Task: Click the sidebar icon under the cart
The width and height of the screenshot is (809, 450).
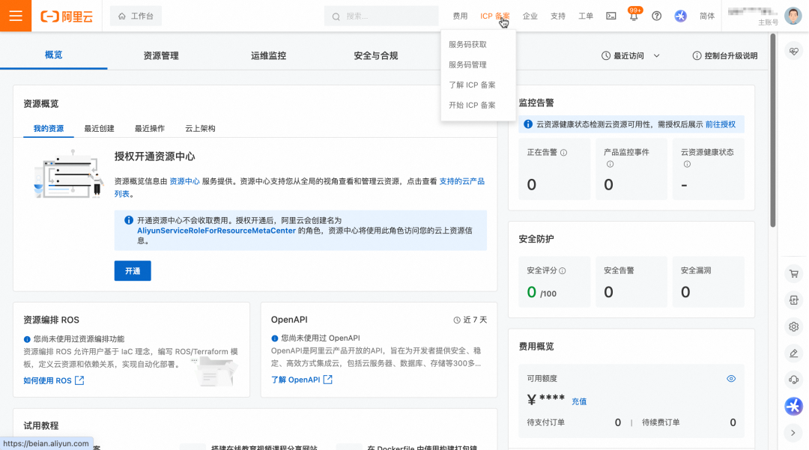Action: (793, 300)
